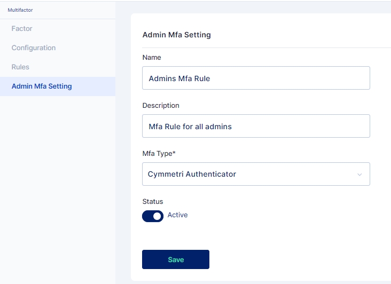
Task: Go to Configuration in Multifactor menu
Action: click(34, 48)
